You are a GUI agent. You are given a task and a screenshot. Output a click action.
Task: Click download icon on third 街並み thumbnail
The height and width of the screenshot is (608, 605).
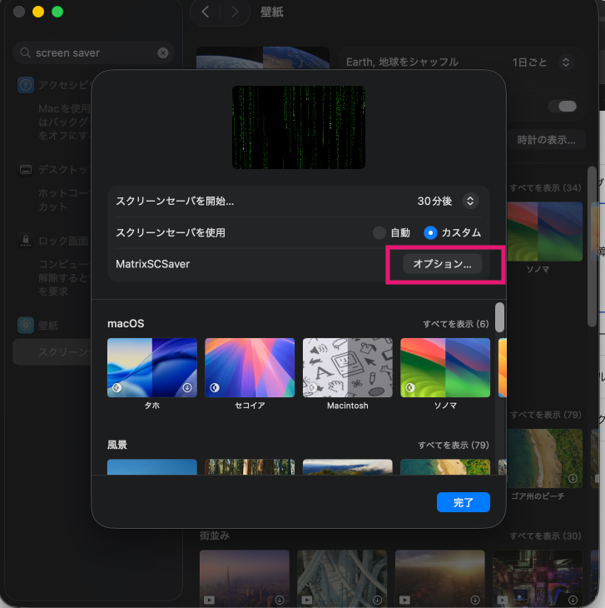tap(475, 600)
